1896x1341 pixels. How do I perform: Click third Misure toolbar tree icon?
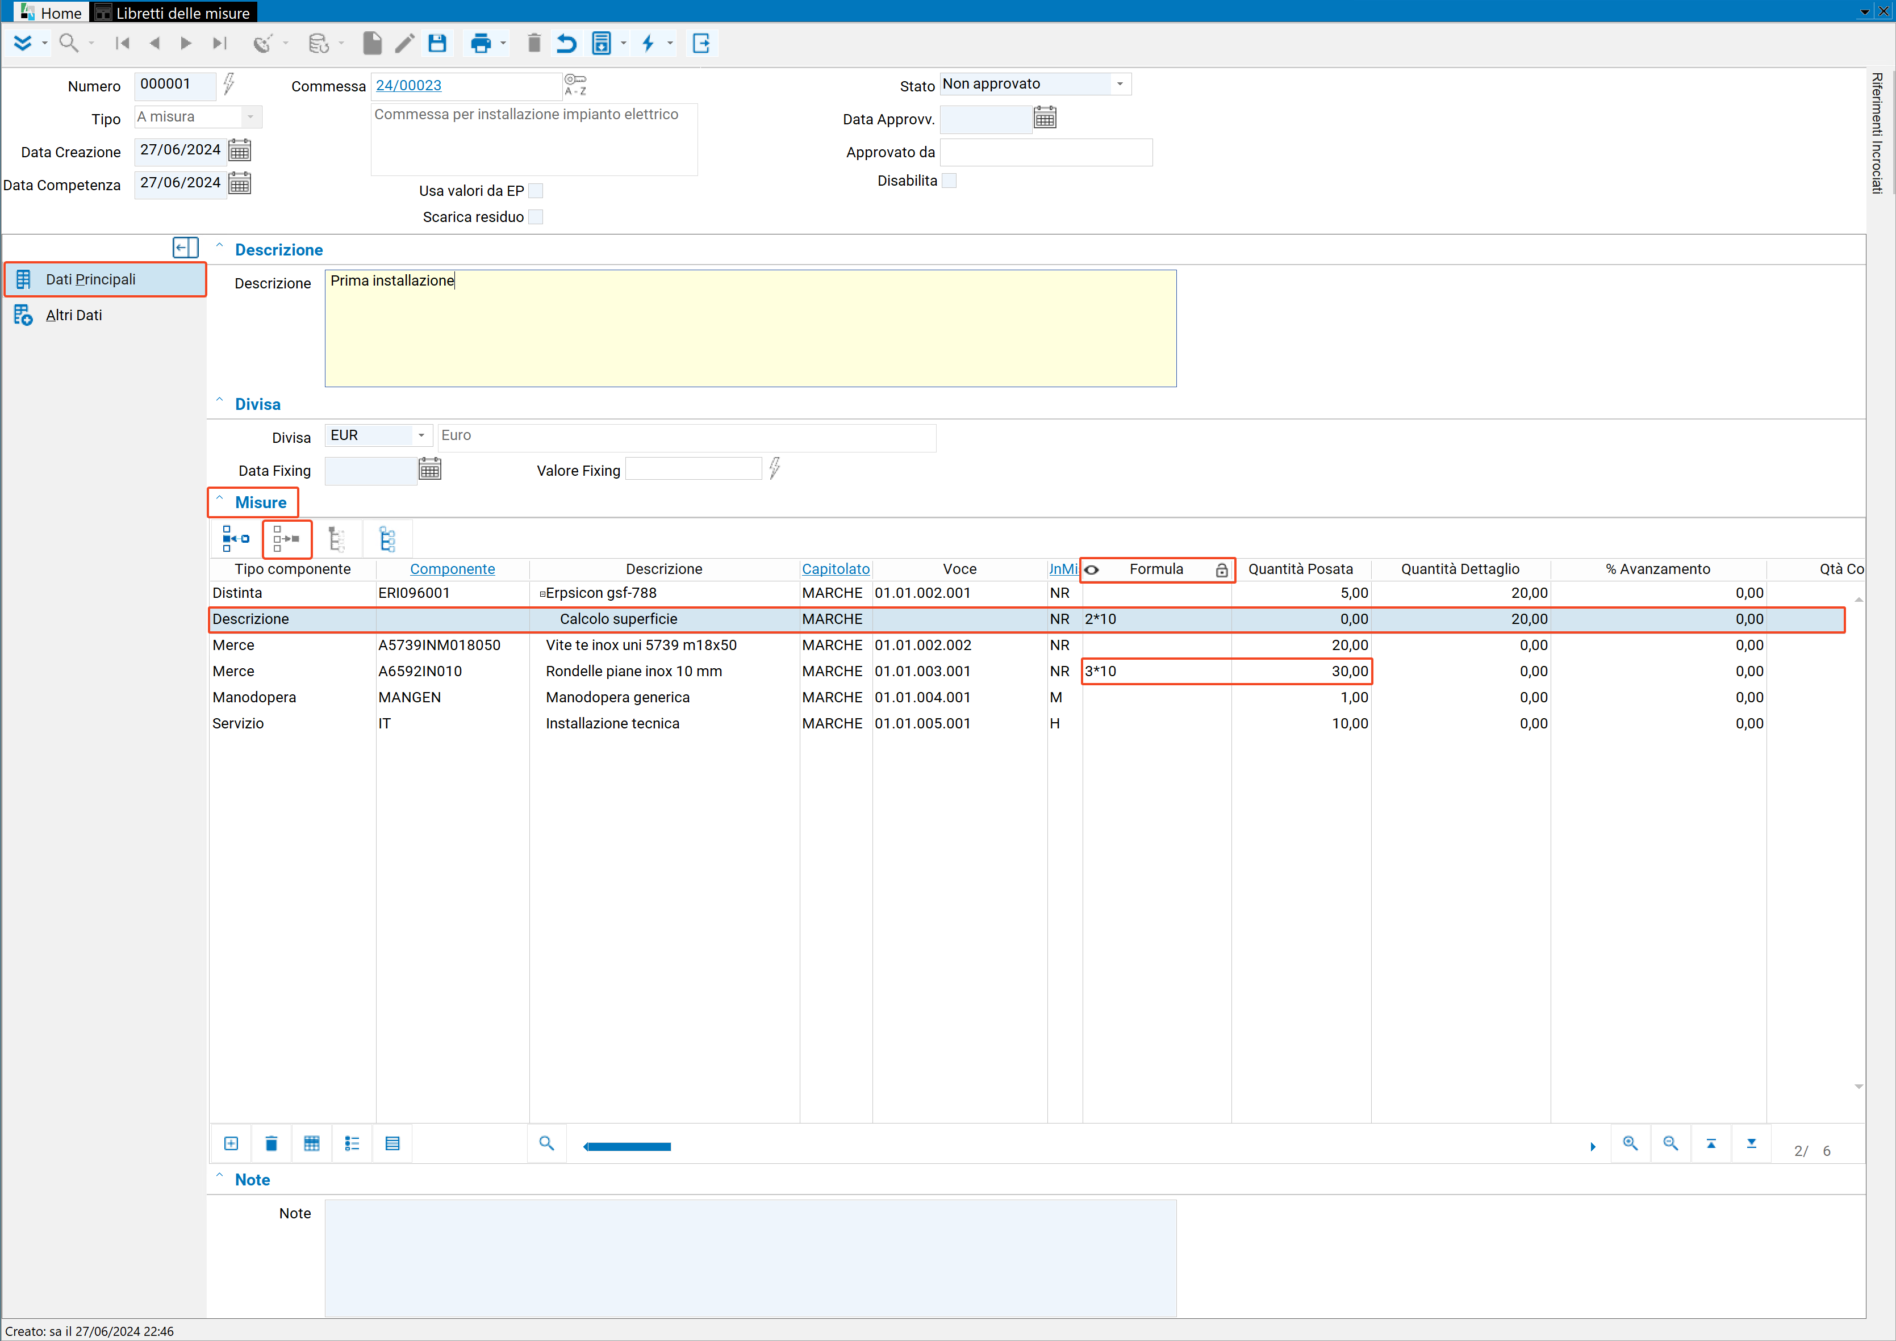tap(336, 539)
